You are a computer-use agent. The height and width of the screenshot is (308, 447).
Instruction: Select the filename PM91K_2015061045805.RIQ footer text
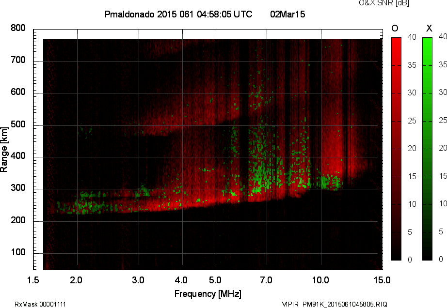(345, 304)
